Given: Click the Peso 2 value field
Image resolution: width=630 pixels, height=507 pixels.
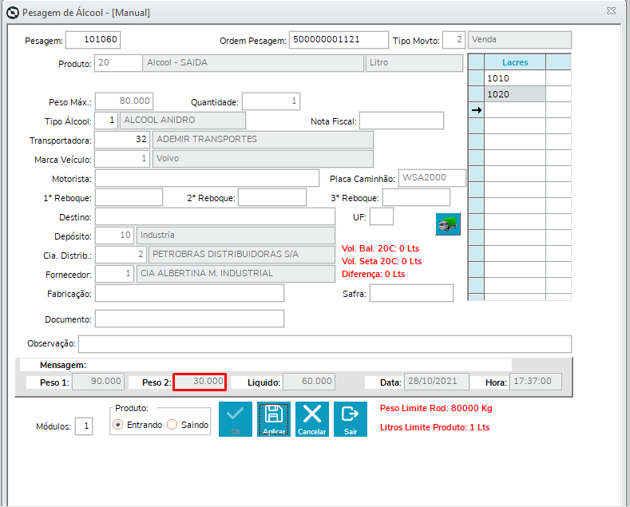Looking at the screenshot, I should click(x=200, y=382).
